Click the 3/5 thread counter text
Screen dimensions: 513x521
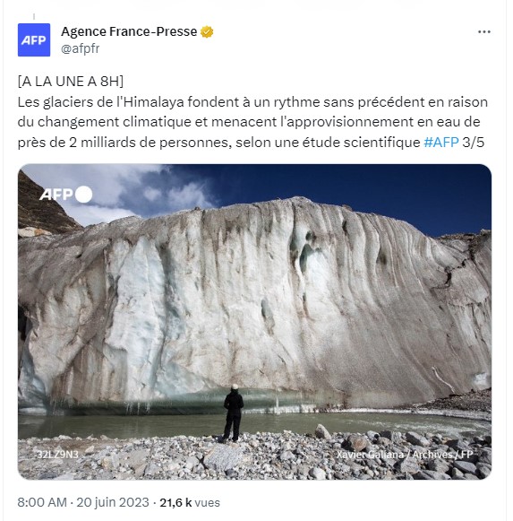click(474, 143)
